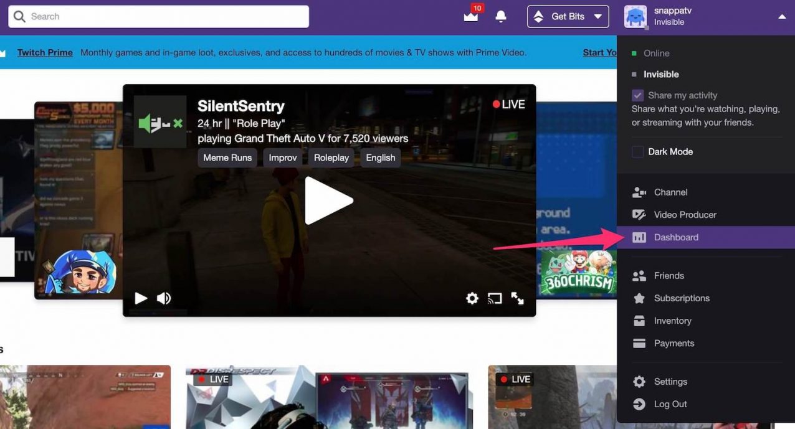
Task: Open Dashboard menu item
Action: tap(706, 237)
